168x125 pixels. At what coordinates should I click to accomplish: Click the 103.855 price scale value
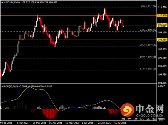(162, 83)
